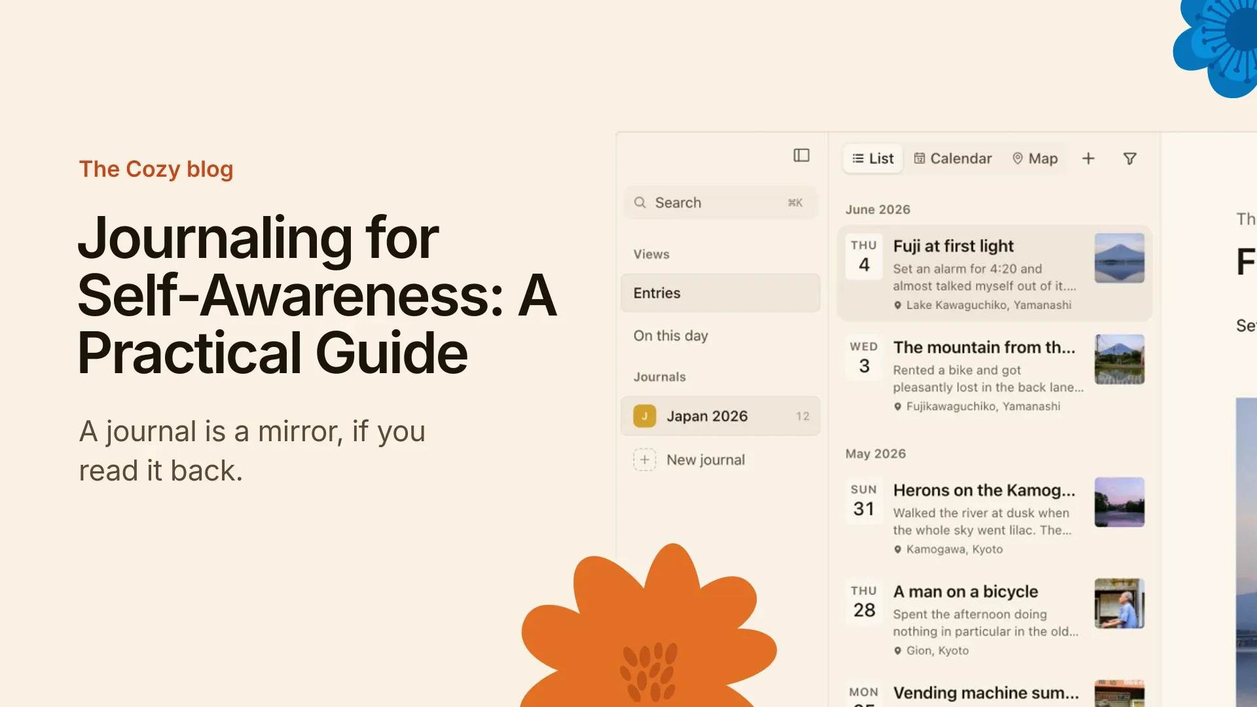
Task: Open the filter funnel icon
Action: point(1130,158)
